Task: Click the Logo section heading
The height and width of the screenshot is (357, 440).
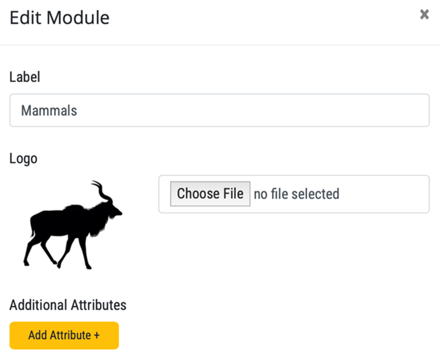Action: [x=23, y=159]
